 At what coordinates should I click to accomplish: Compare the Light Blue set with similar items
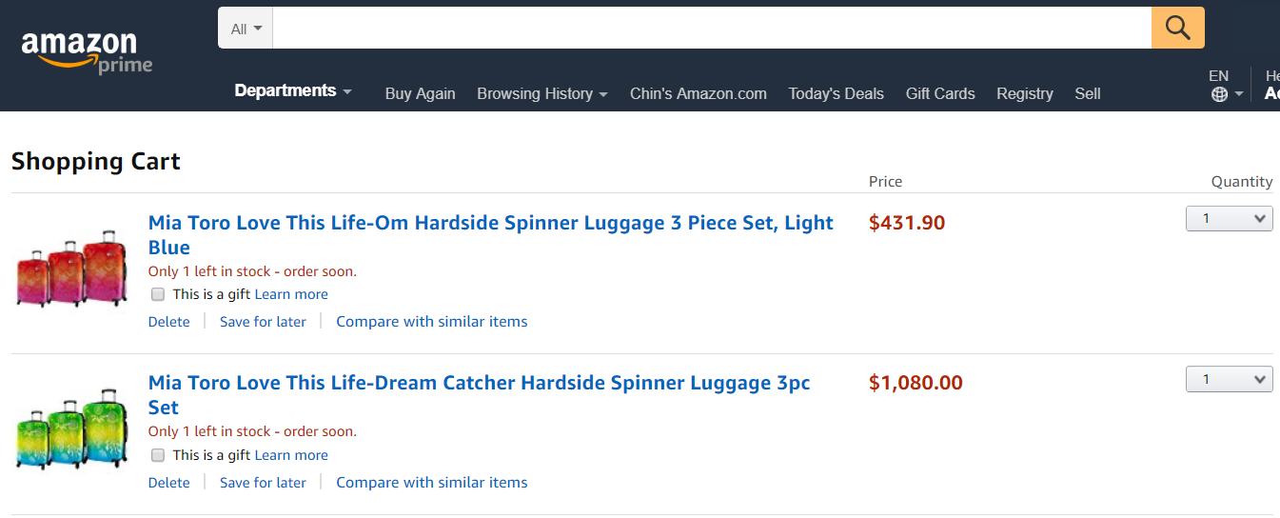[x=431, y=322]
